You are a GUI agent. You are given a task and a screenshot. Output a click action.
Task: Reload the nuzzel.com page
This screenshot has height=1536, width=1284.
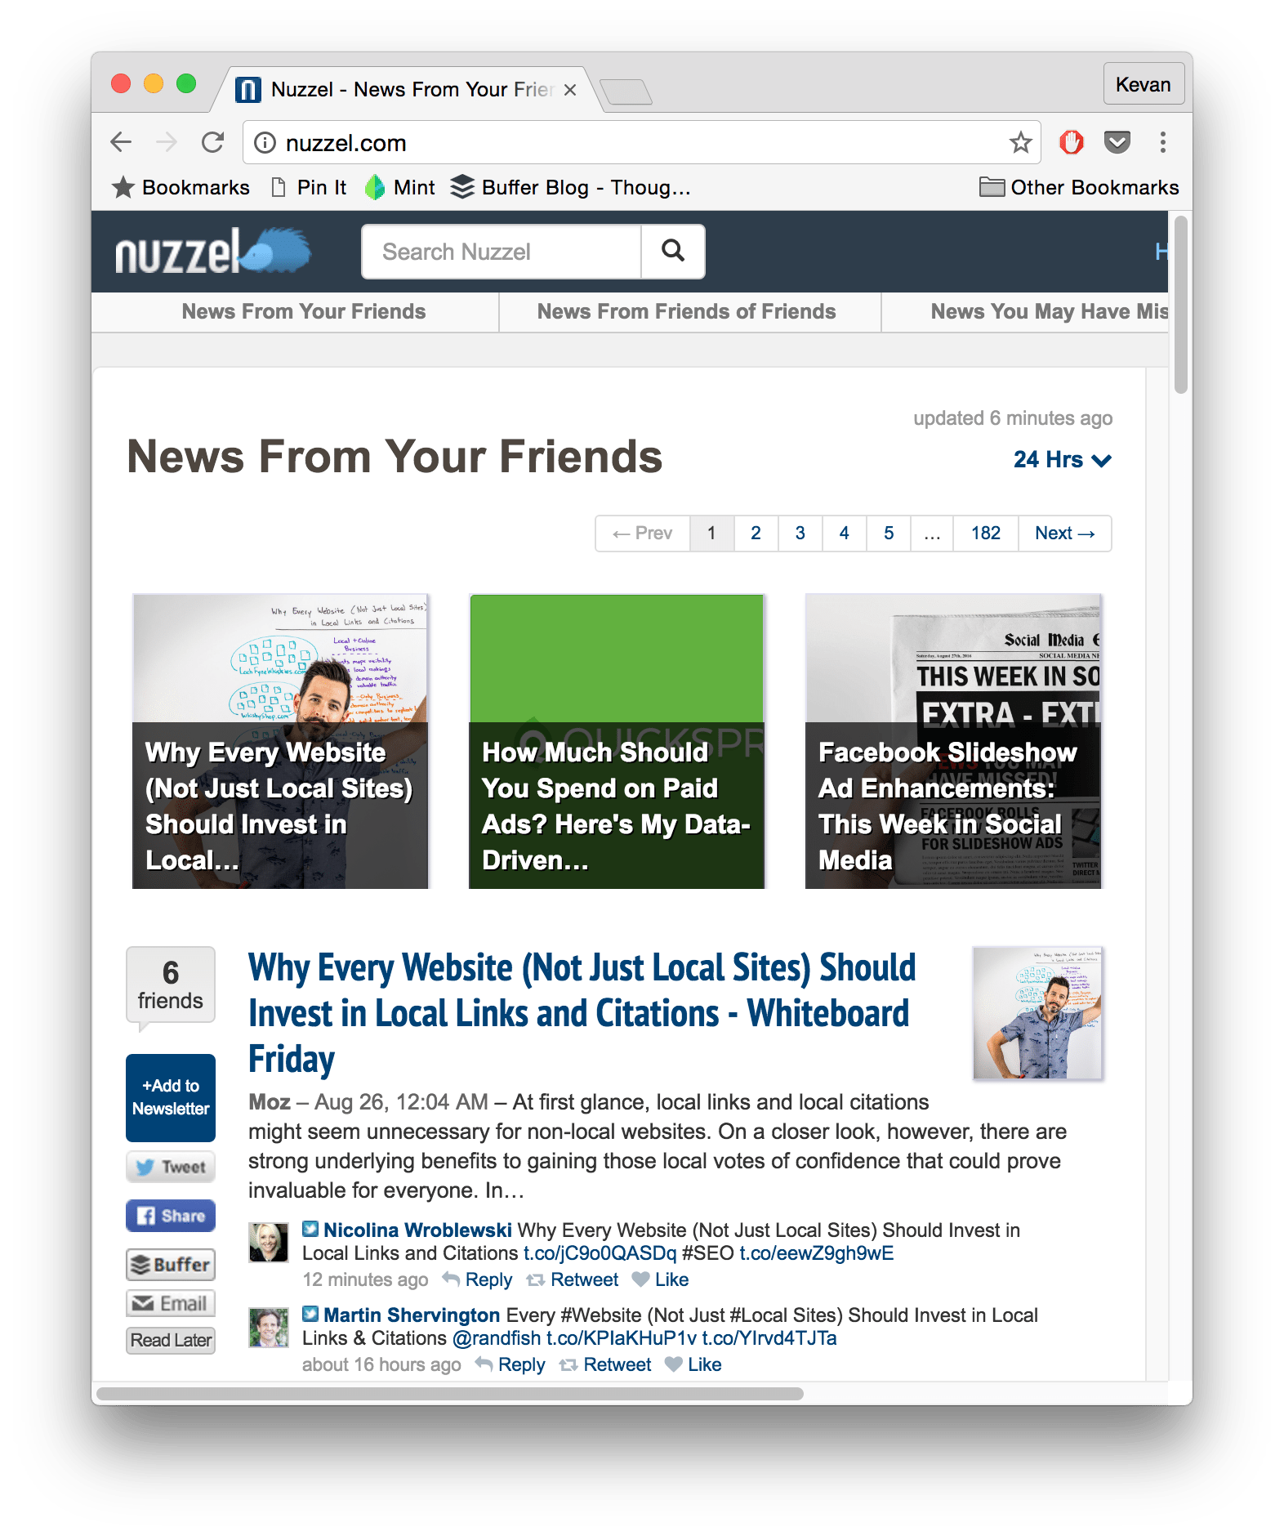[x=213, y=142]
